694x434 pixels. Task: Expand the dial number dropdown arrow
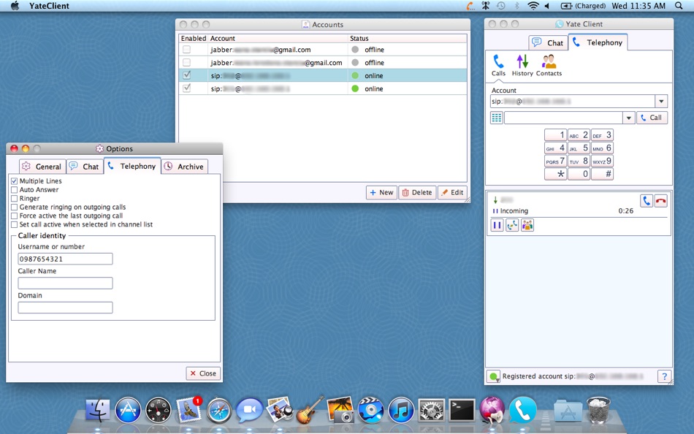click(628, 118)
